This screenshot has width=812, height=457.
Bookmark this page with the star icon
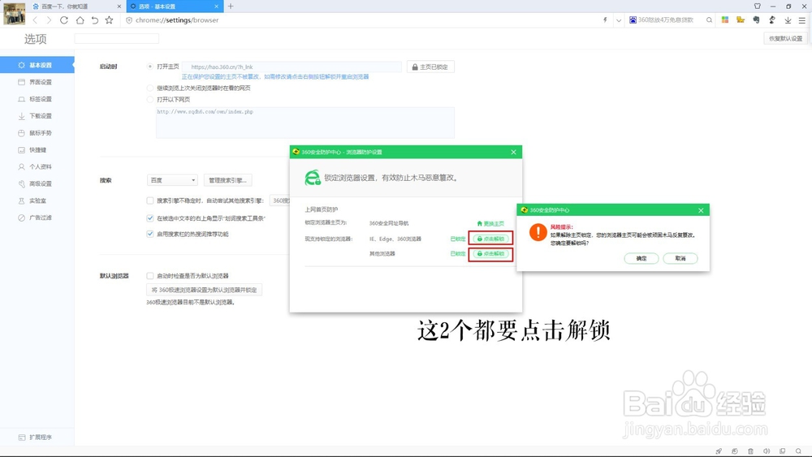tap(109, 20)
